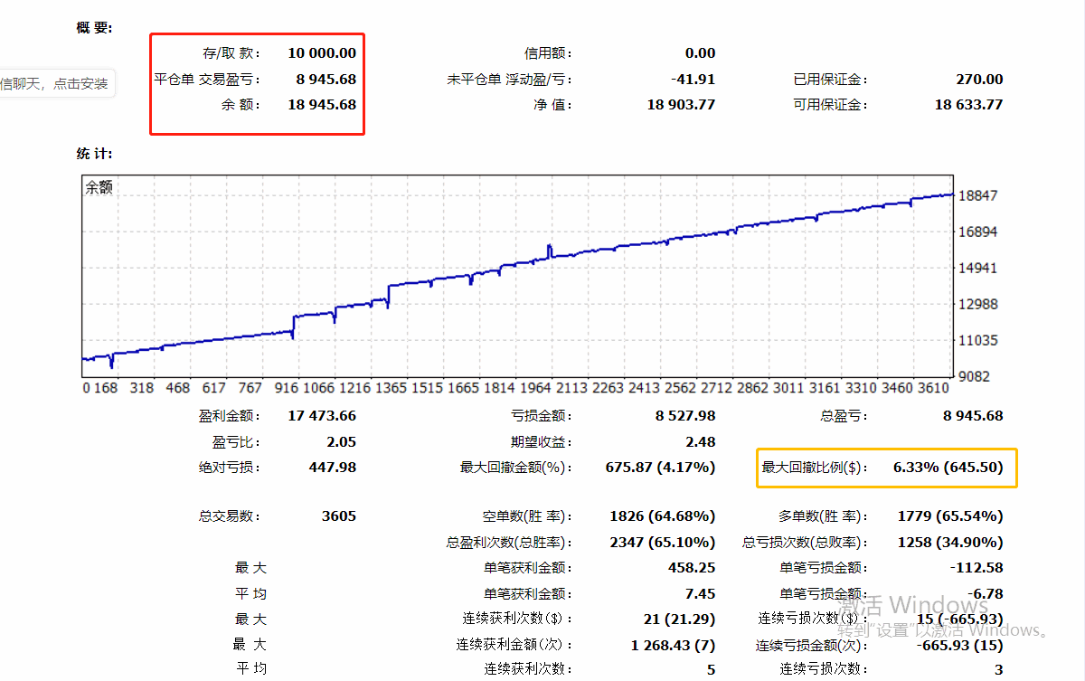Click the 概要 section heading
This screenshot has width=1085, height=681.
coord(94,28)
